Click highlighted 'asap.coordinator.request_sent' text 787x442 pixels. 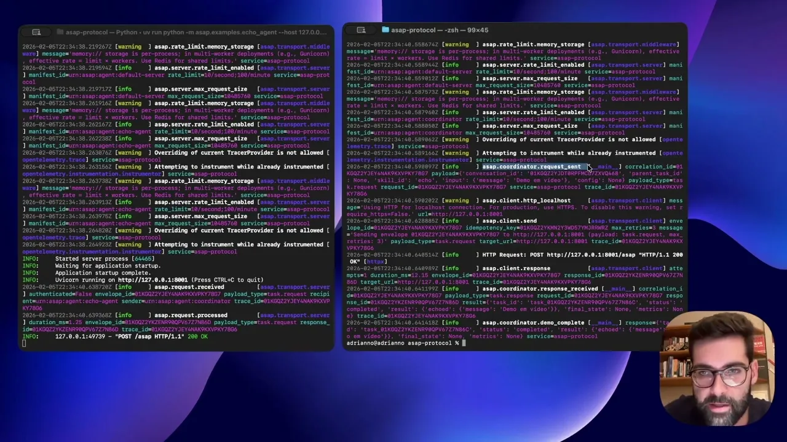[x=531, y=166]
